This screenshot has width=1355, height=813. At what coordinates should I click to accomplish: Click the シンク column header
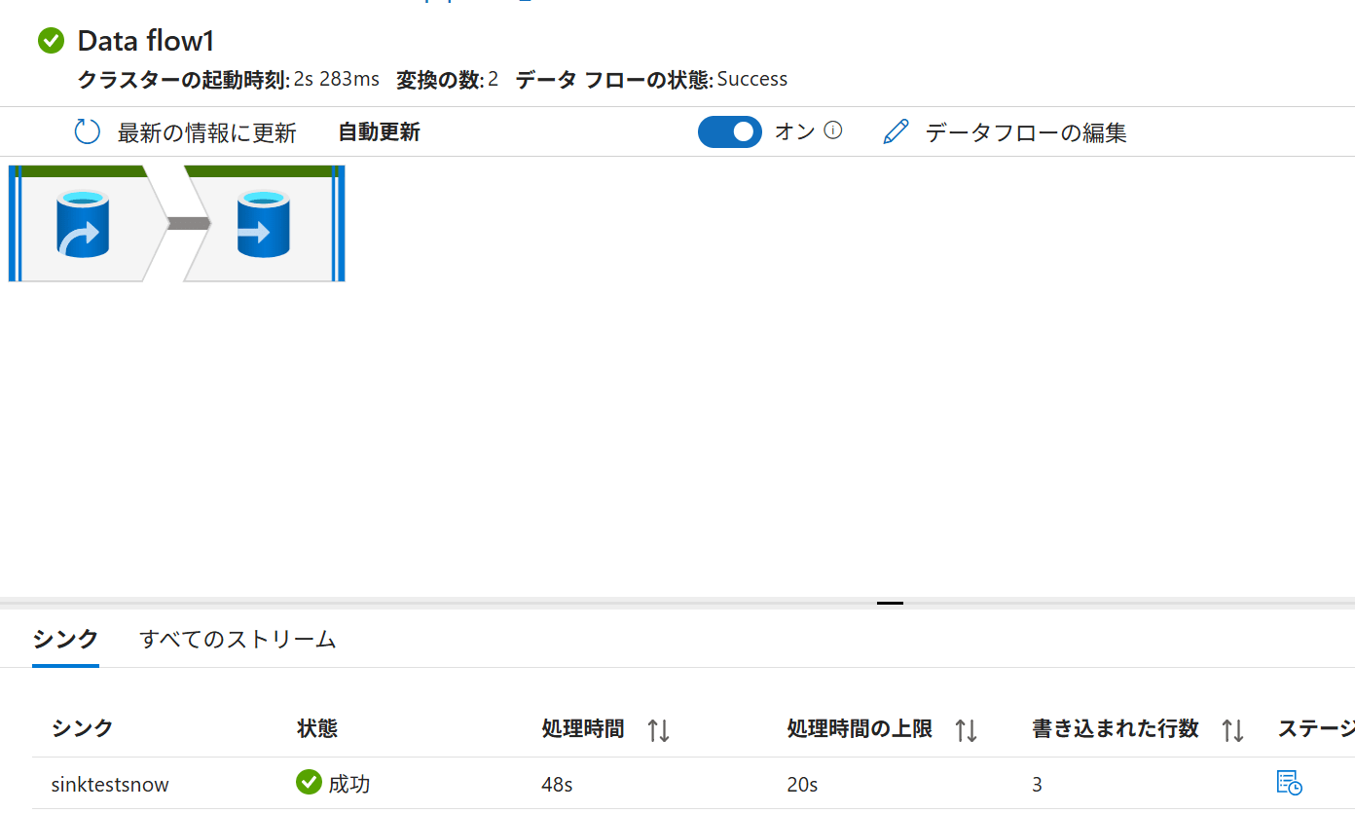(x=82, y=728)
